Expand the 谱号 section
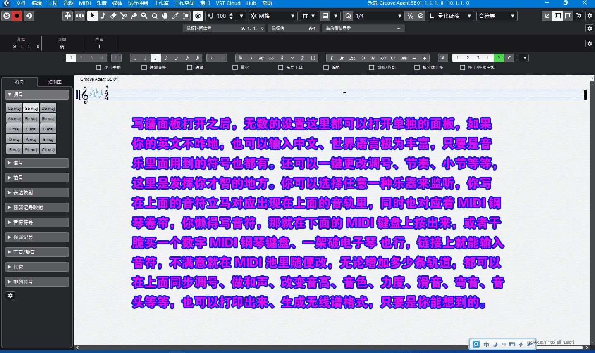The image size is (595, 353). pos(37,163)
